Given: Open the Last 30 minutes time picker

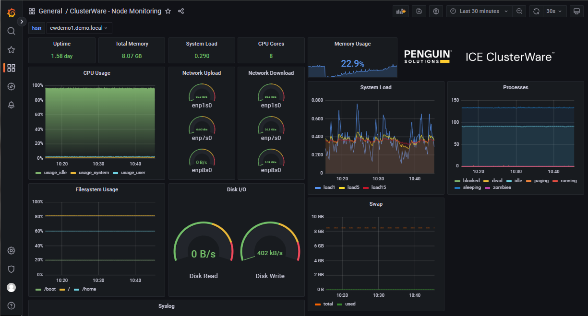Looking at the screenshot, I should pyautogui.click(x=479, y=11).
